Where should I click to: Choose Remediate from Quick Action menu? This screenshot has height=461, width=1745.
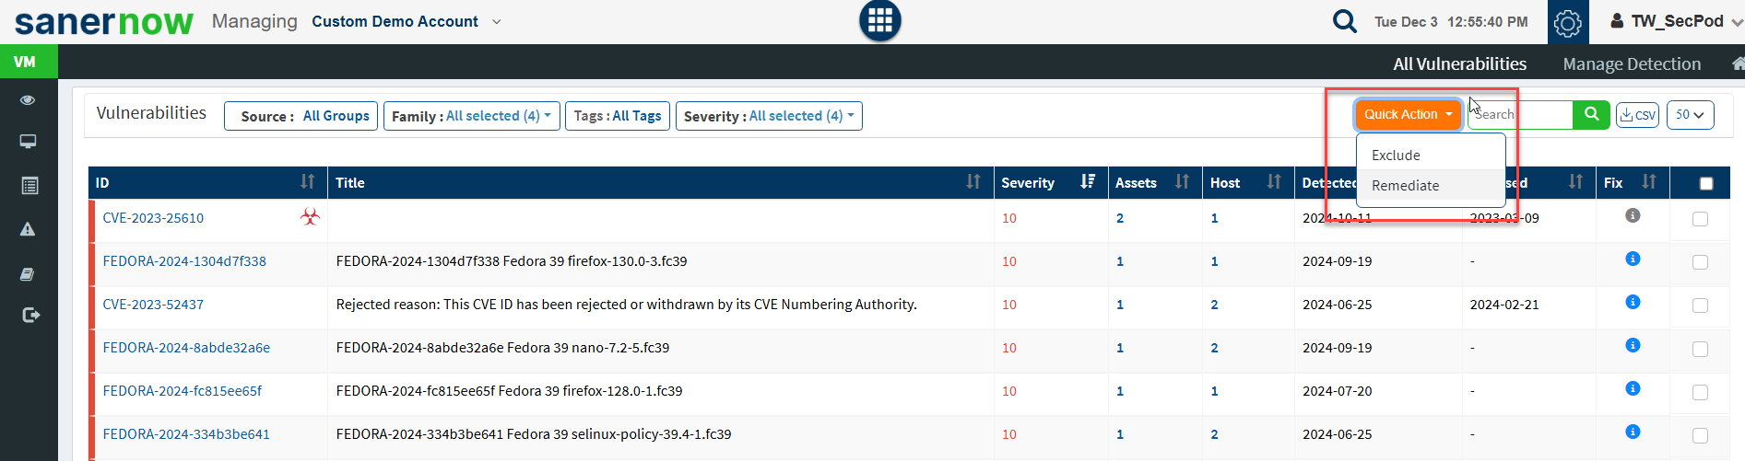1405,186
